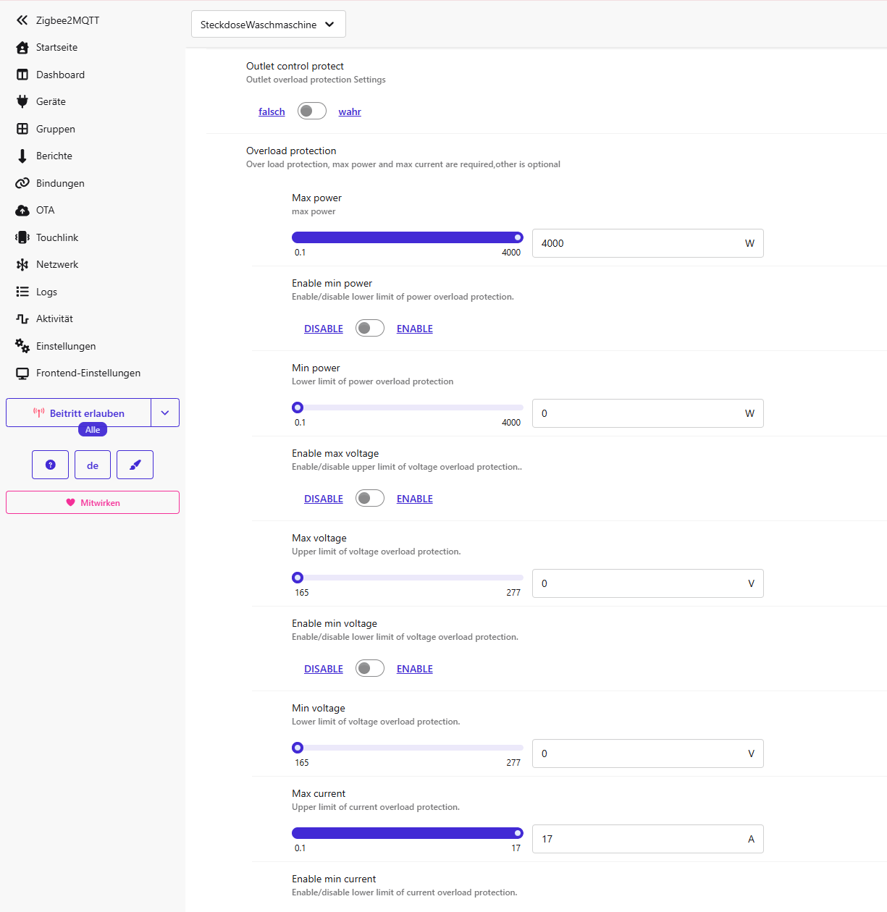This screenshot has height=912, width=887.
Task: Click the help question mark button
Action: (x=51, y=465)
